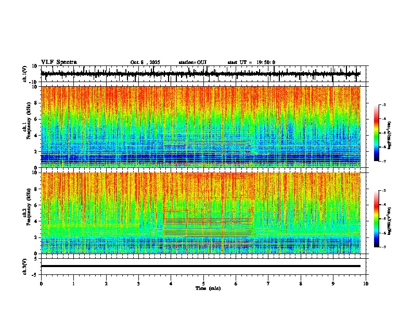
Task: Click time axis tick label "10" at right end
Action: click(366, 284)
